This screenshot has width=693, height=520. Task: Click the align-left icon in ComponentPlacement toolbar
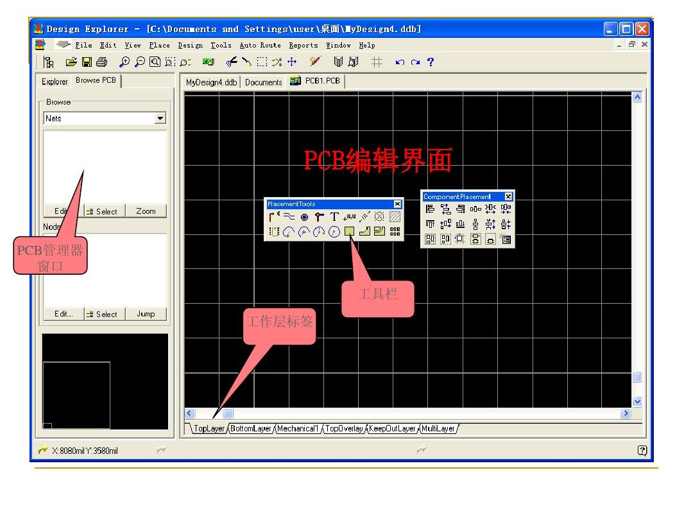click(429, 208)
